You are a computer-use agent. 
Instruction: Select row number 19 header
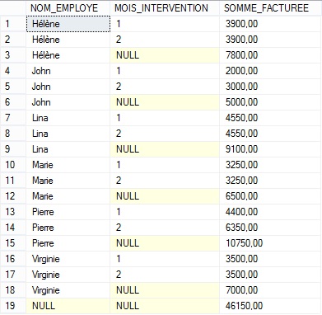pos(13,305)
